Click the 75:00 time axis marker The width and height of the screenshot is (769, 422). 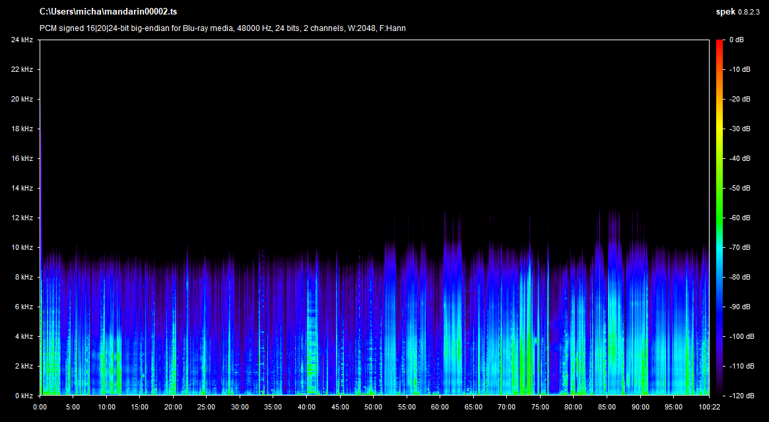point(539,407)
